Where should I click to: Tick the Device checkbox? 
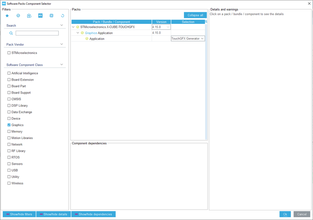9,118
